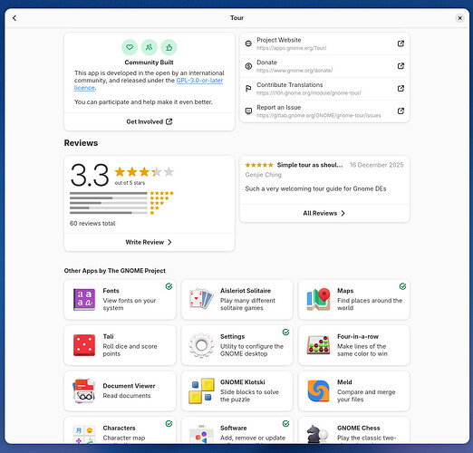Go back using the header arrow
Image resolution: width=473 pixels, height=453 pixels.
point(14,18)
